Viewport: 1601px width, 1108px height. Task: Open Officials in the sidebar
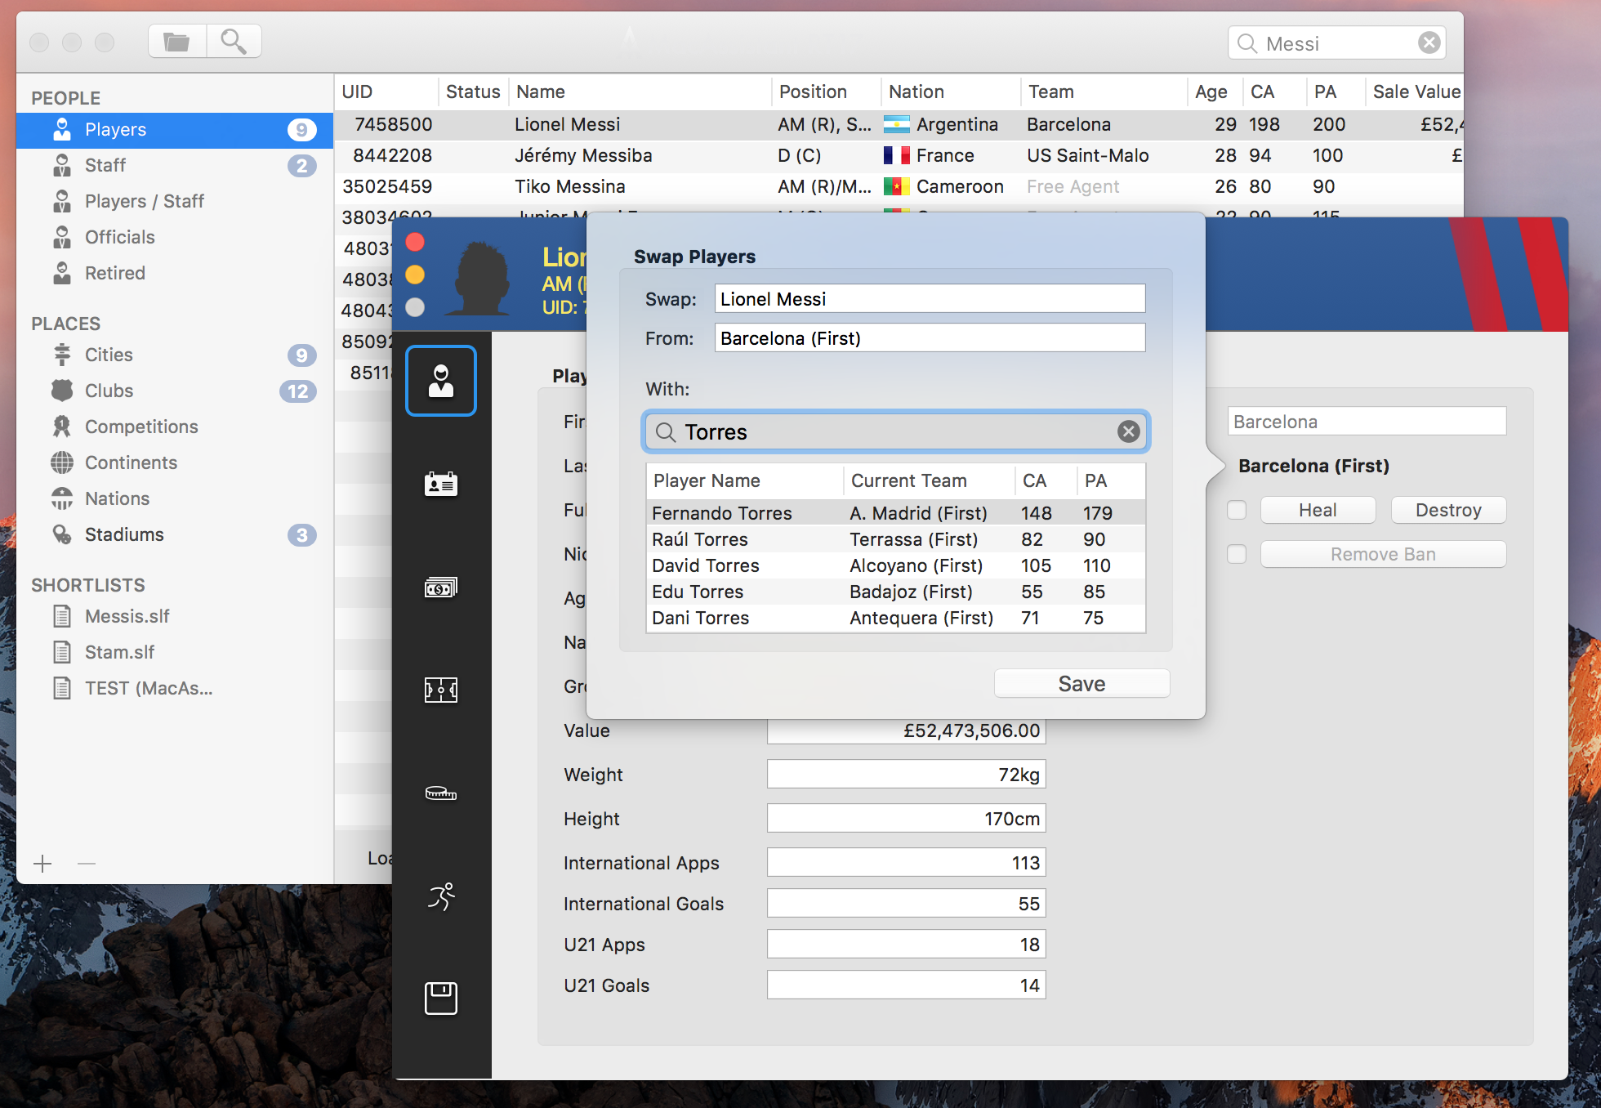175,238
